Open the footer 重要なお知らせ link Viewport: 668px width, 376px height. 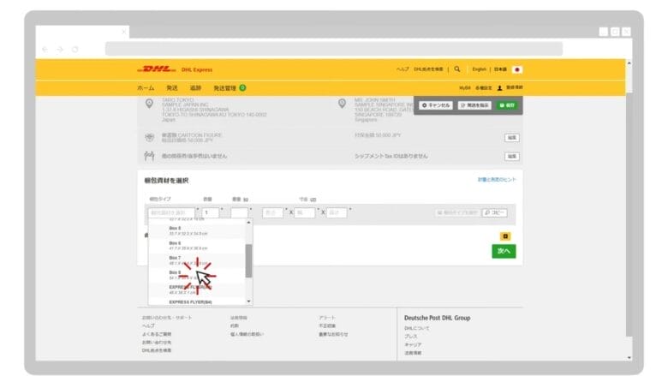tap(333, 334)
